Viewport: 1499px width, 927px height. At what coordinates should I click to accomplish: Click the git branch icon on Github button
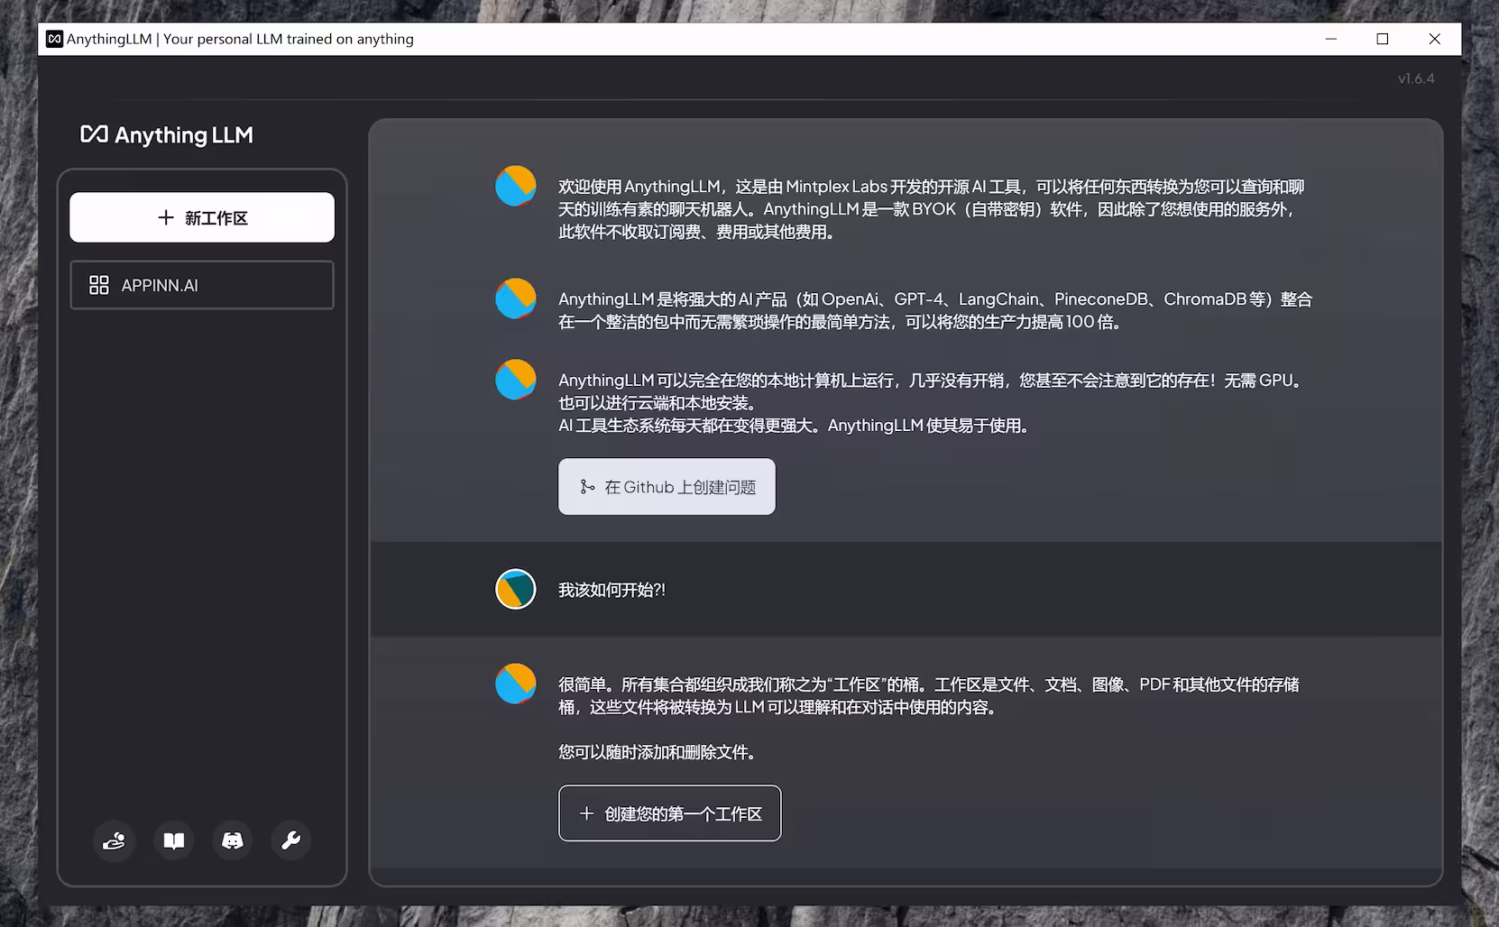tap(587, 487)
